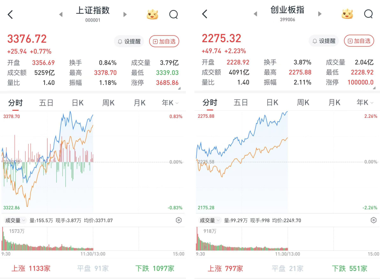Open chart settings hexagon on 创业板指 panel

pos(373,220)
